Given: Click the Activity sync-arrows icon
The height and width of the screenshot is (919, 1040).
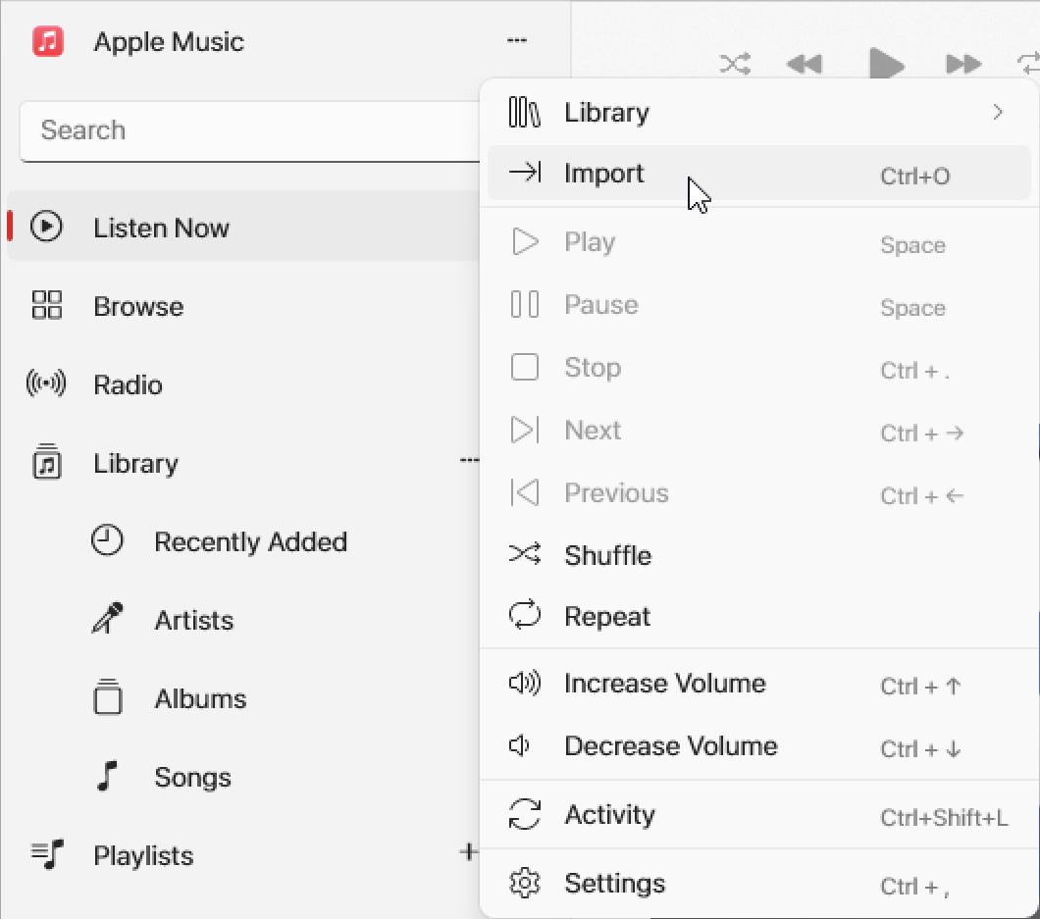Looking at the screenshot, I should 525,814.
